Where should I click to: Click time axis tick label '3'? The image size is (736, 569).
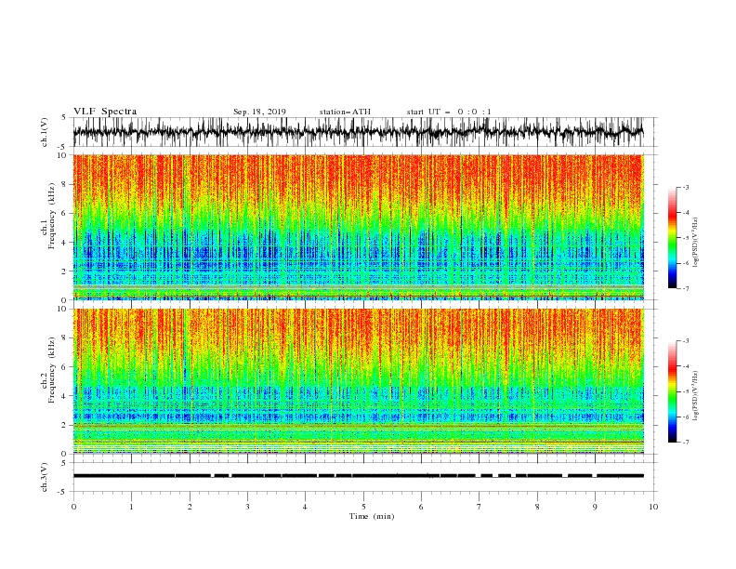click(247, 507)
